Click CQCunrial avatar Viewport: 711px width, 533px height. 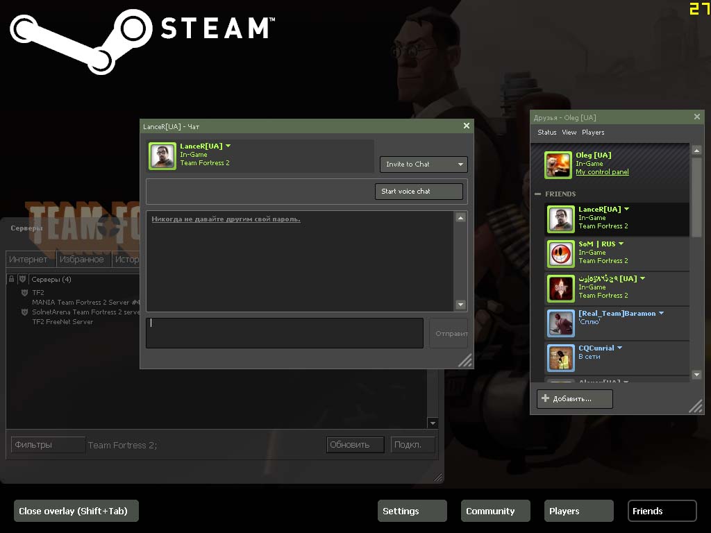[x=560, y=358]
